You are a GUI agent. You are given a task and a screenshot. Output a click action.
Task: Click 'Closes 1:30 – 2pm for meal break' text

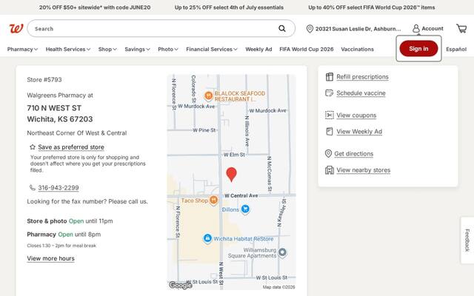tap(61, 246)
